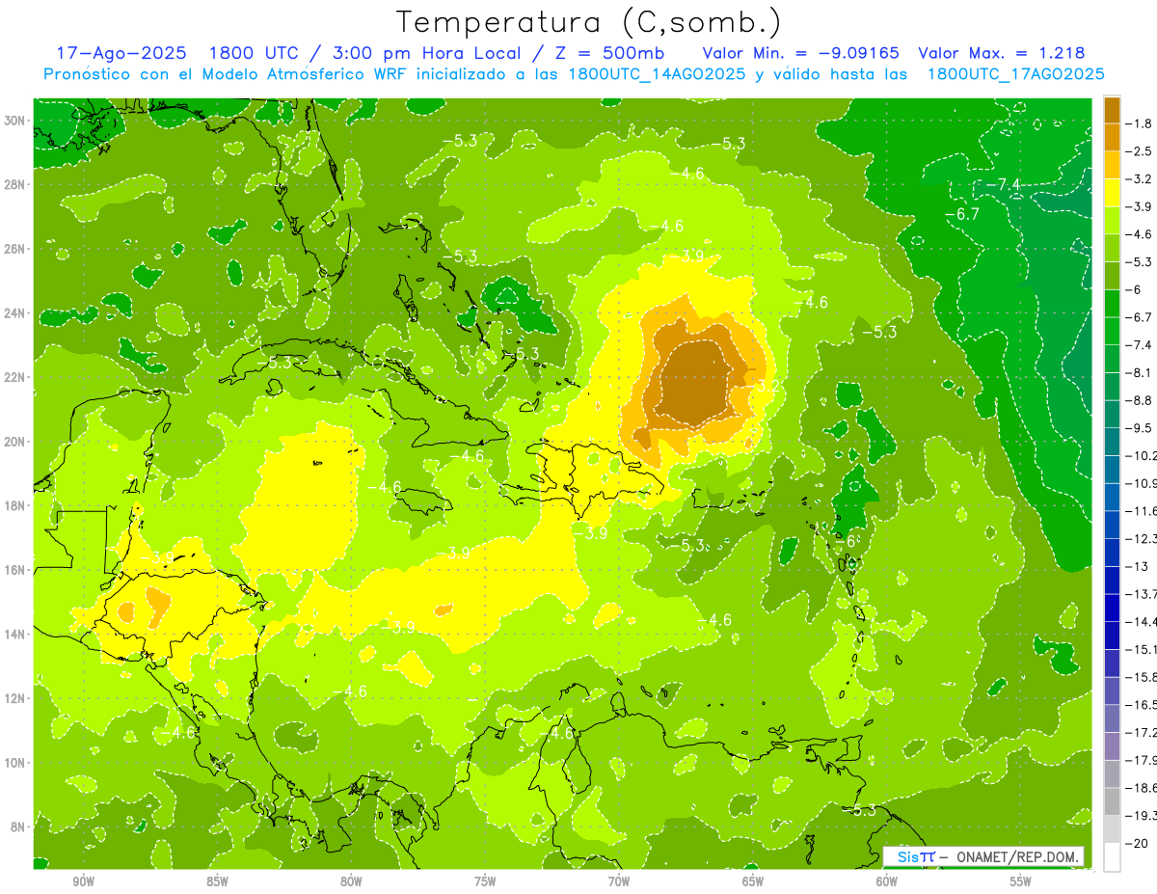Click the brown legend band above -1.8
The width and height of the screenshot is (1157, 894).
[x=1112, y=110]
